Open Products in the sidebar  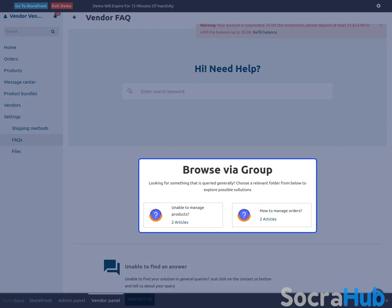coord(13,70)
